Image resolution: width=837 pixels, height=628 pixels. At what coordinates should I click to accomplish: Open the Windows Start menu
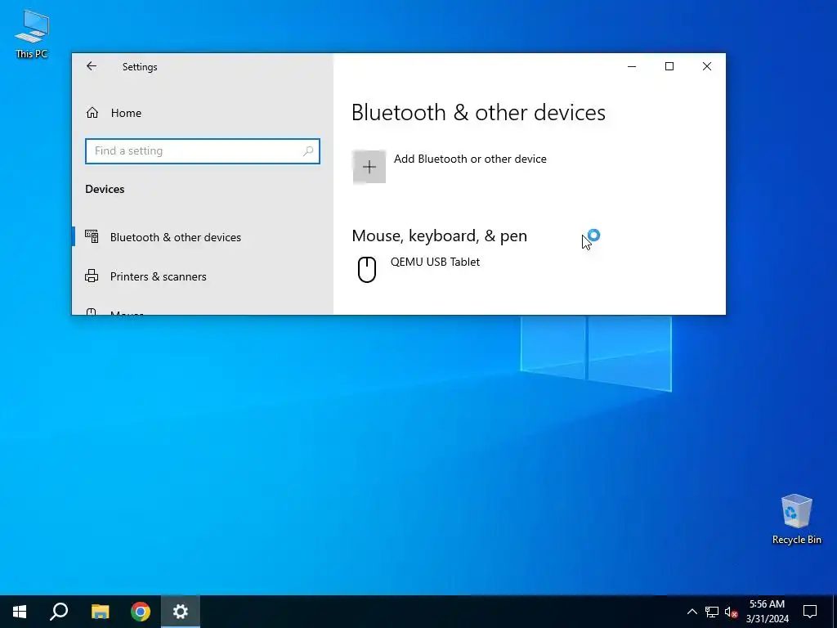20,612
